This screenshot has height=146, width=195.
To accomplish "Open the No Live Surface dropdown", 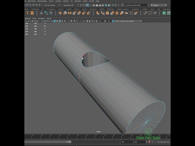I will 51,5.
